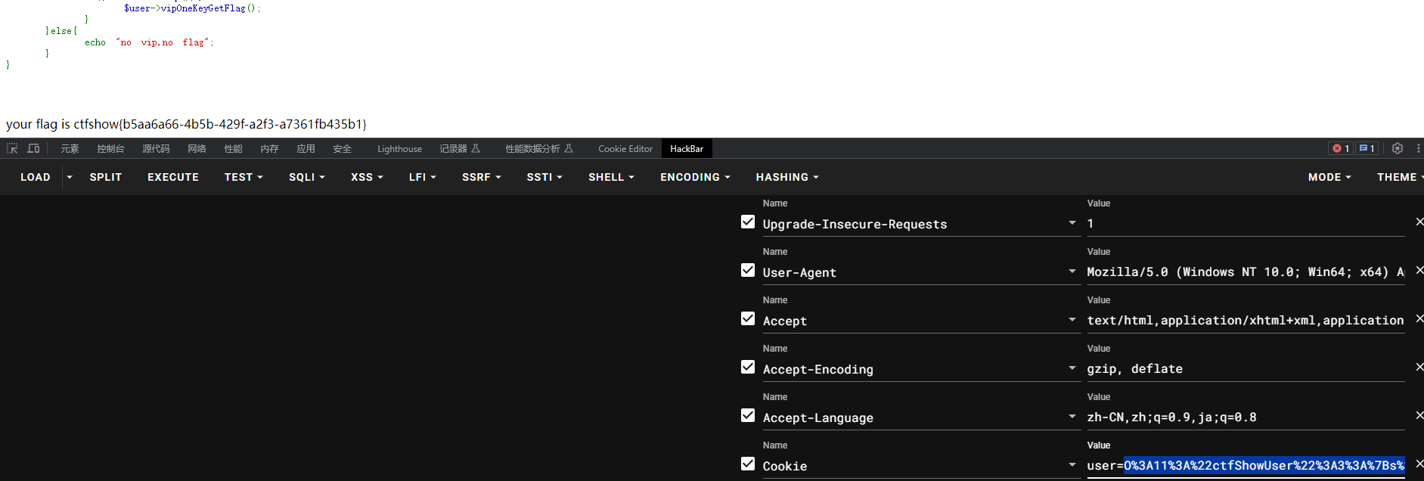Open the SSRF dropdown menu
This screenshot has height=481, width=1424.
coord(482,177)
